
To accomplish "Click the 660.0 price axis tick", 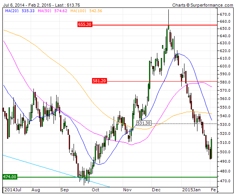I will tap(225, 22).
